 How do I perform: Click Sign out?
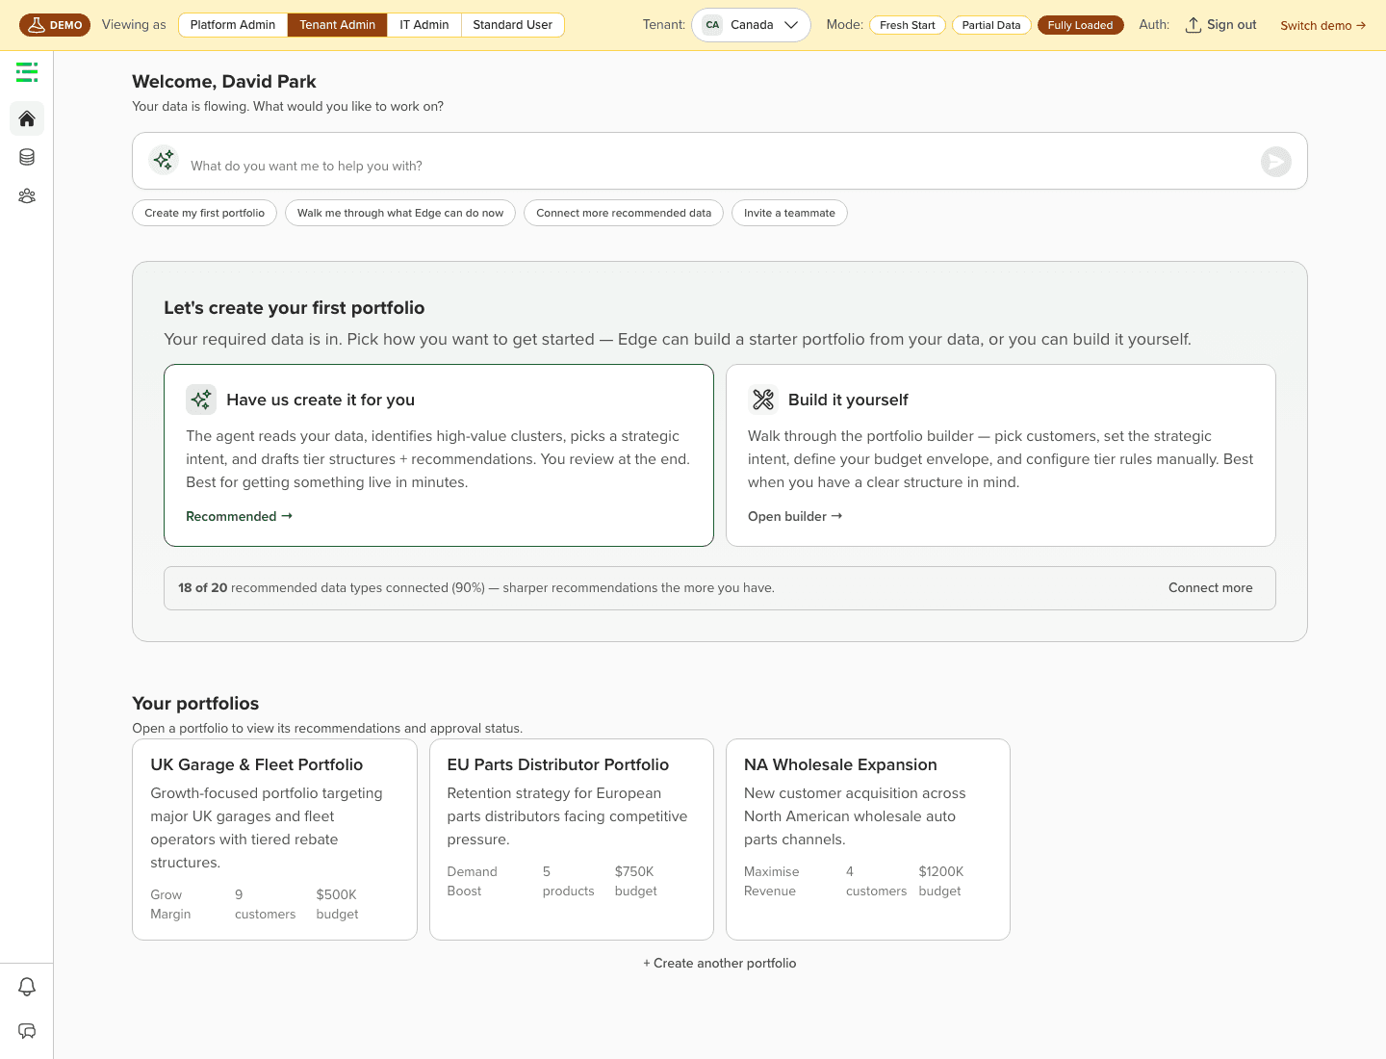pyautogui.click(x=1220, y=25)
